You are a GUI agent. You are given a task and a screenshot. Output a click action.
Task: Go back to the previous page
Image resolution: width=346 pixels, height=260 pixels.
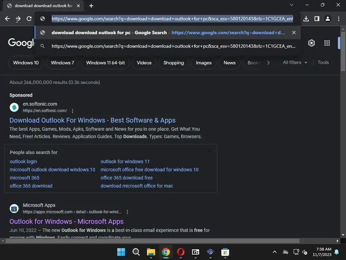click(x=7, y=19)
